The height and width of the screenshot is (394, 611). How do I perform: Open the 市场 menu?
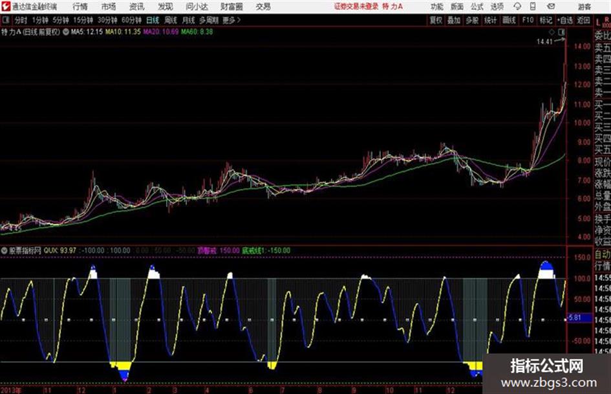(109, 6)
